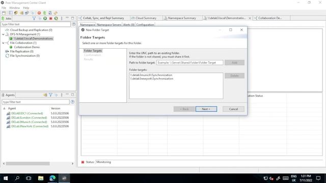Switch to Namespace Summary tab
Screen dimensions: 326x183
pyautogui.click(x=182, y=18)
